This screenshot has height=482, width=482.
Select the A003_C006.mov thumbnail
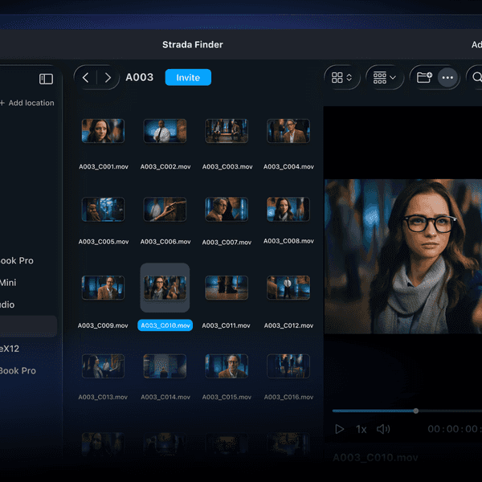coord(165,210)
